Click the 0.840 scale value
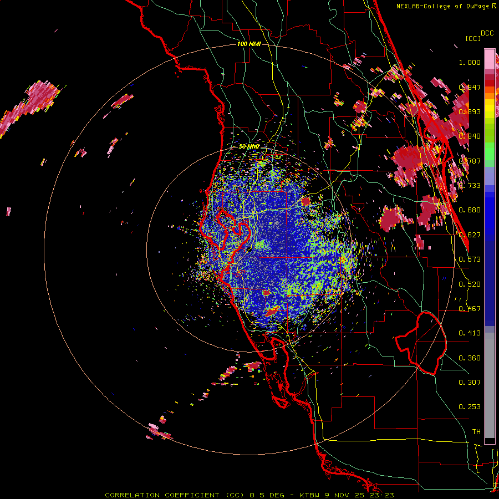Image resolution: width=499 pixels, height=499 pixels. click(470, 136)
